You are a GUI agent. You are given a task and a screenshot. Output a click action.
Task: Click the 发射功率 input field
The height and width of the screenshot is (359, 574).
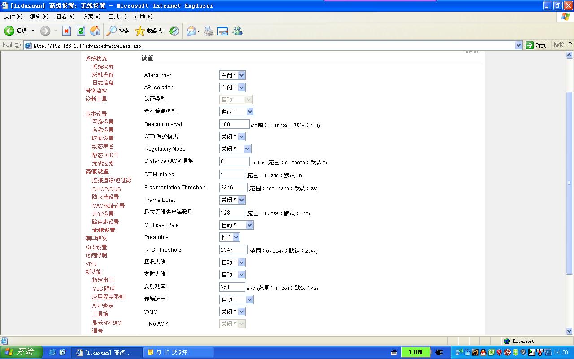pos(232,287)
